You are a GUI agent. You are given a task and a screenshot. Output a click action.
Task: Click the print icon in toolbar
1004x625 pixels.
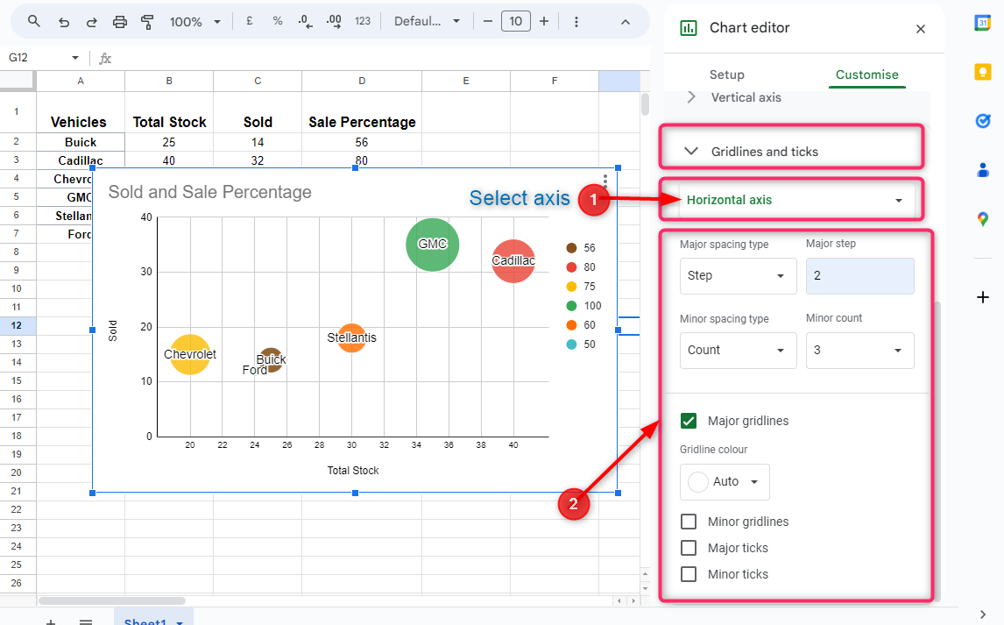(120, 21)
